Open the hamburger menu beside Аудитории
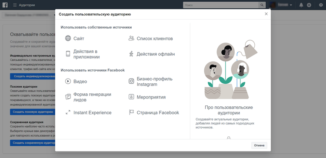 pyautogui.click(x=15, y=5)
